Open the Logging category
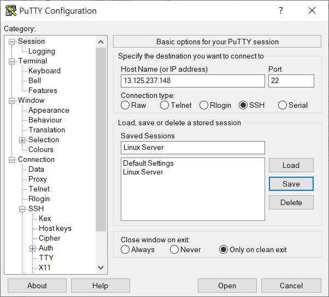This screenshot has height=297, width=329. (x=42, y=51)
